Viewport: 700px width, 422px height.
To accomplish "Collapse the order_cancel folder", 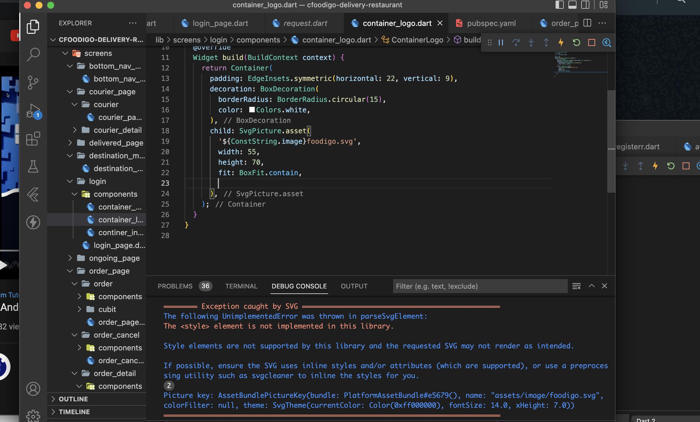I will pos(75,335).
